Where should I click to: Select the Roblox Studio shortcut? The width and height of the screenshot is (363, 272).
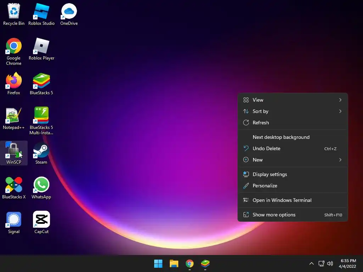(41, 14)
